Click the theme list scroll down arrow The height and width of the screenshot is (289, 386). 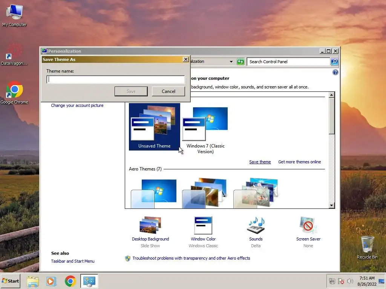332,205
